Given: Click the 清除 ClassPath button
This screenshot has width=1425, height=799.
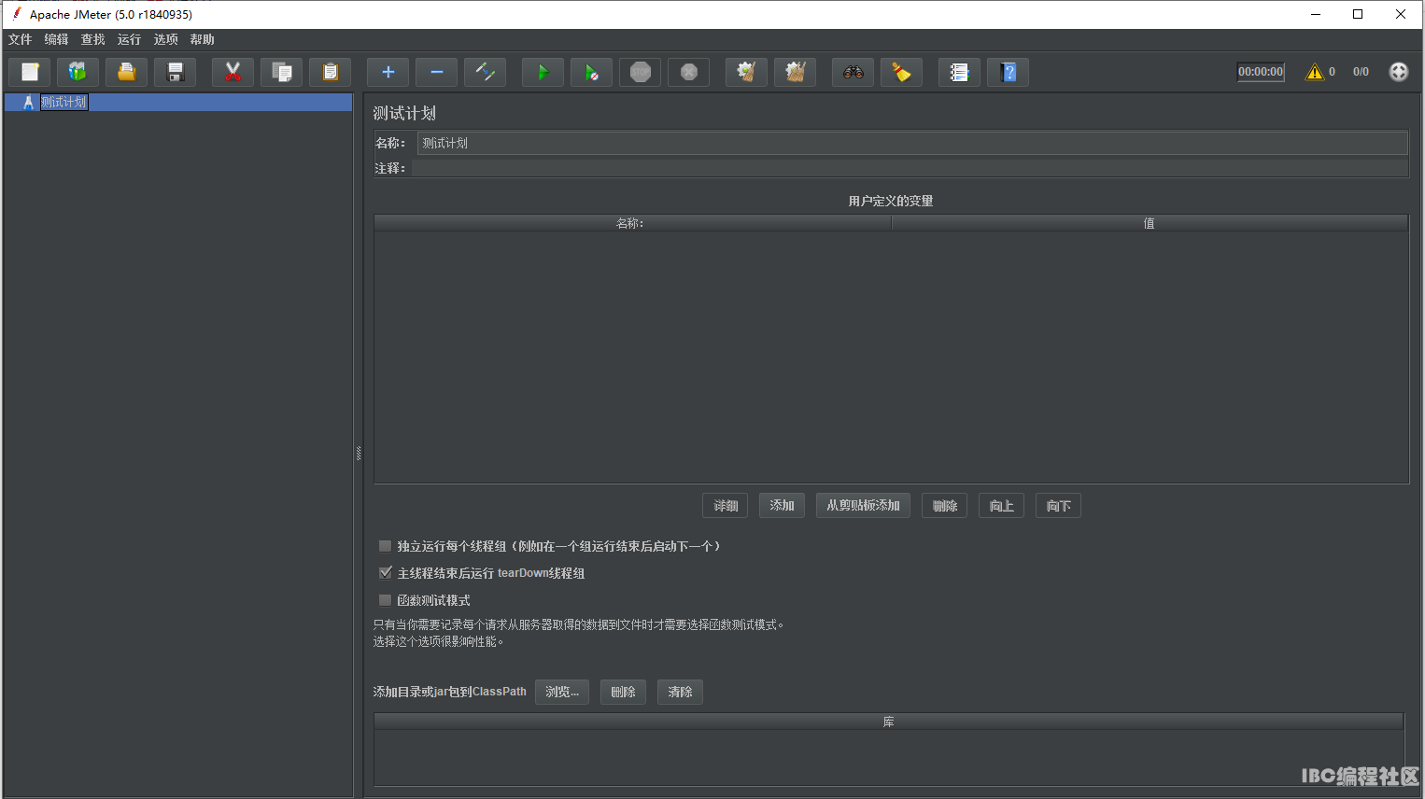Looking at the screenshot, I should tap(680, 692).
